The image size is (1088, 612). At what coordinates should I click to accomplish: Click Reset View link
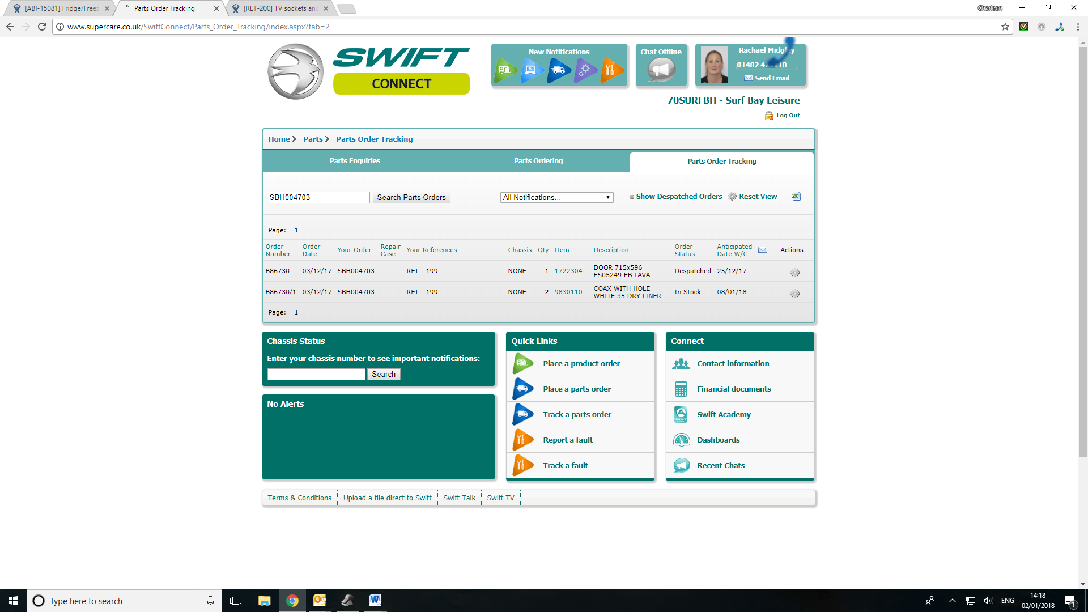pos(758,197)
